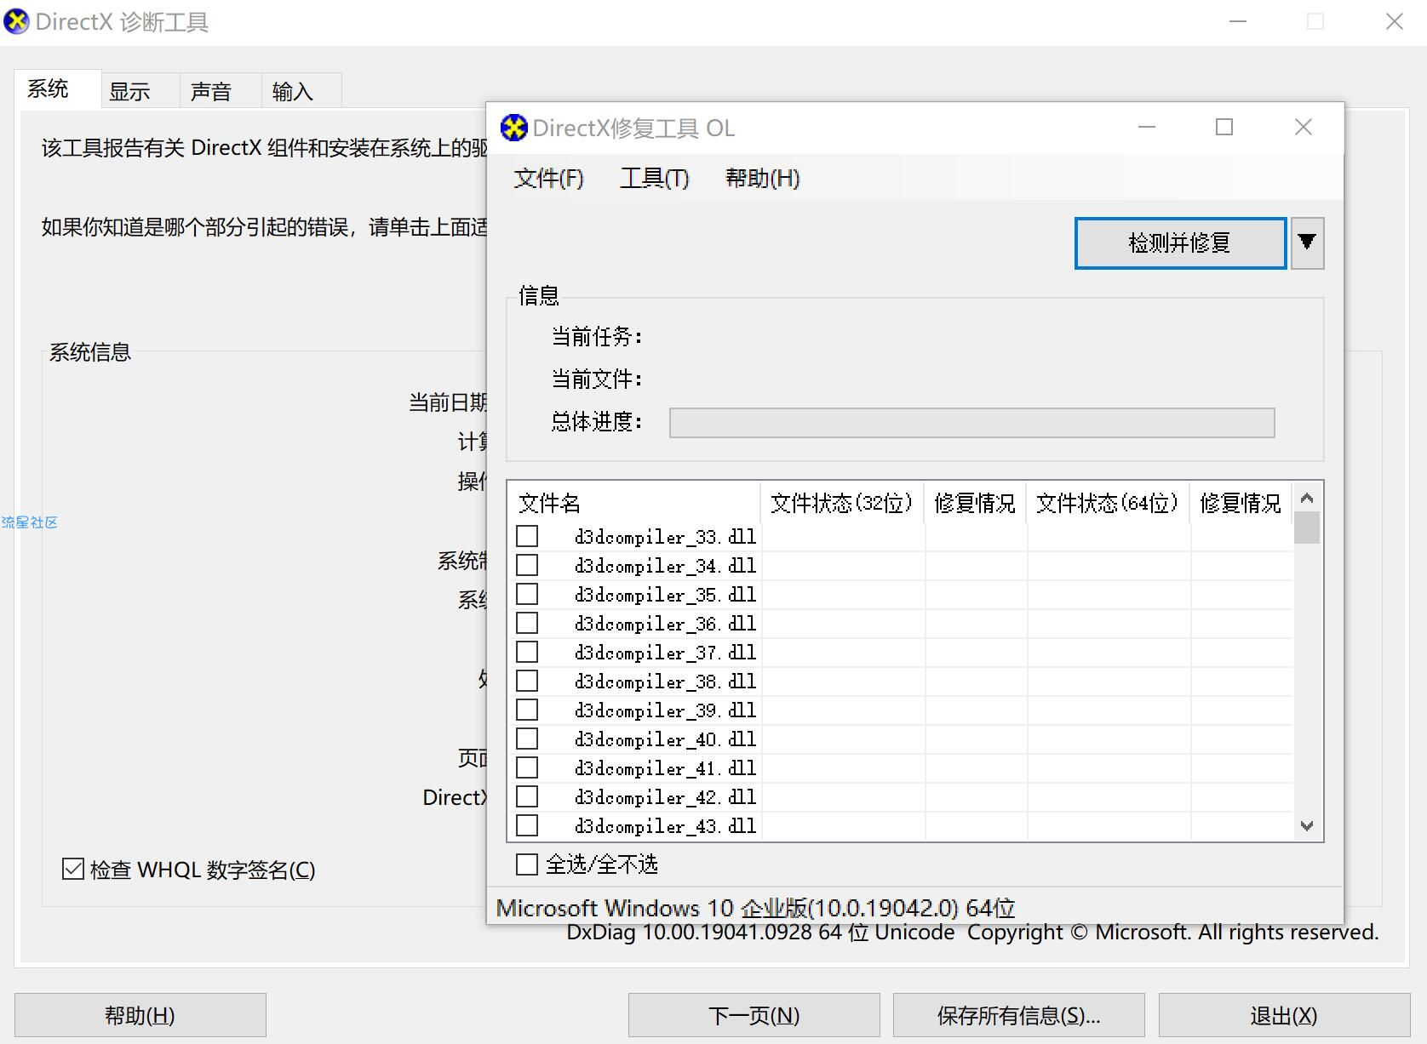Click DxDiag 10.00.19041.0928 version text

tap(760, 933)
